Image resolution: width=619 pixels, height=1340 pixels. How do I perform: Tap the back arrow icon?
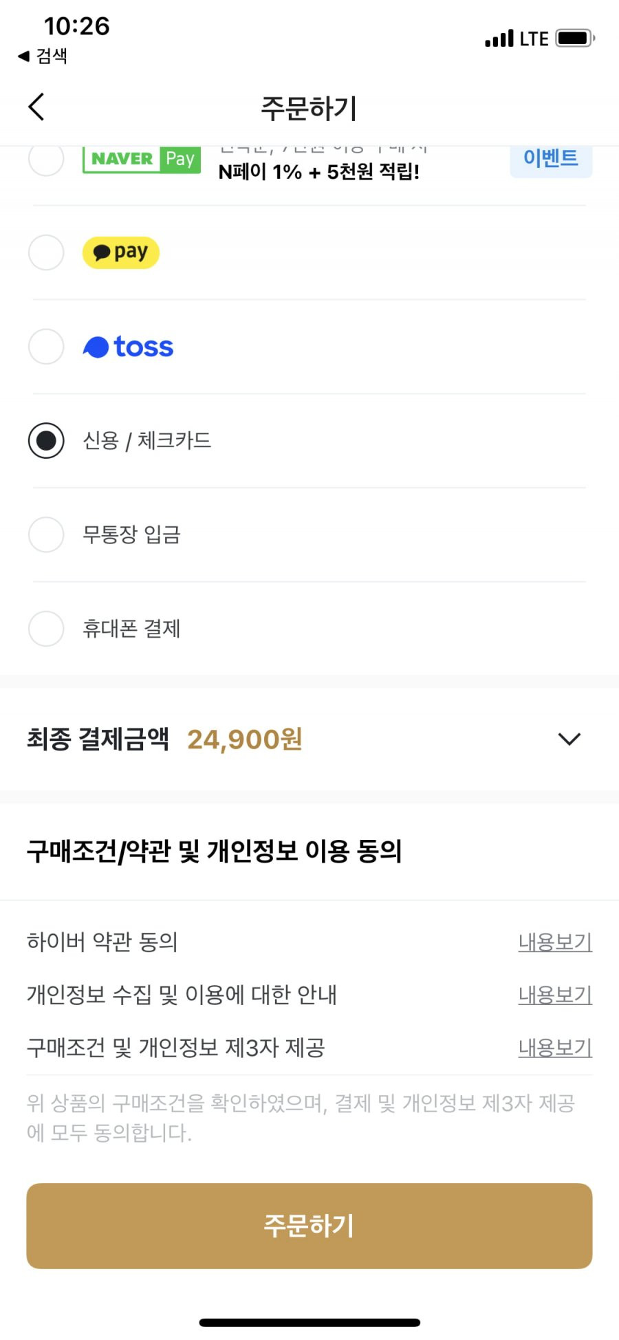[x=36, y=107]
